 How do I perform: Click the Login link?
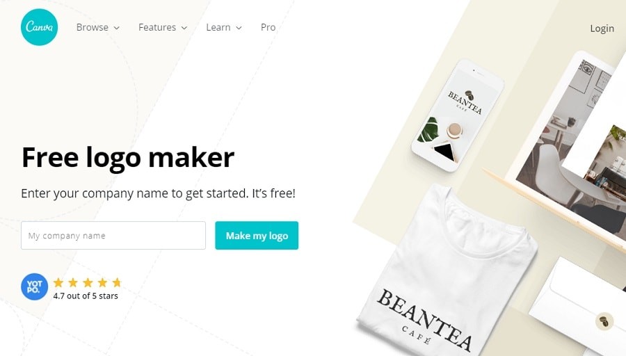point(602,29)
